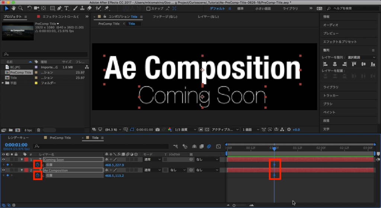Create new composition from Project panel
This screenshot has height=208, width=381.
click(x=17, y=130)
